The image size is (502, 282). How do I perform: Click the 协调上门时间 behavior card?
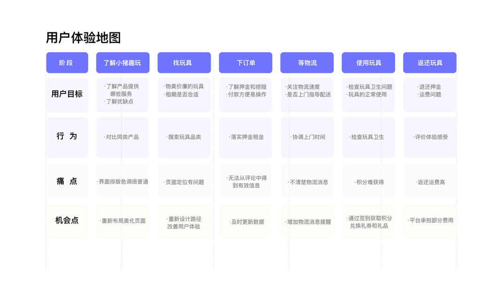coord(307,137)
